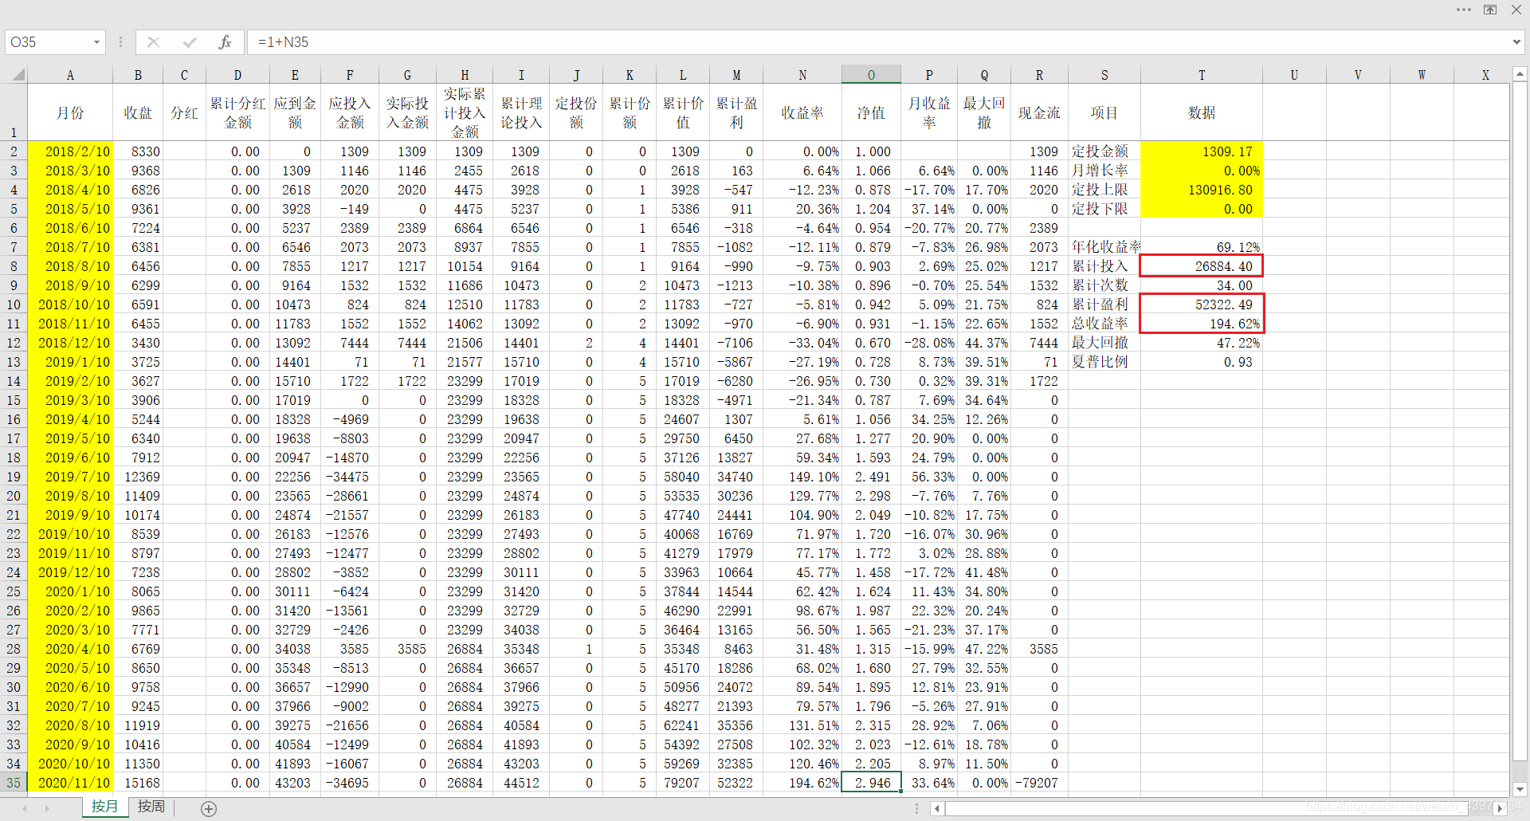The height and width of the screenshot is (821, 1530).
Task: Click the 实际累计投入金额 header cell
Action: [465, 113]
